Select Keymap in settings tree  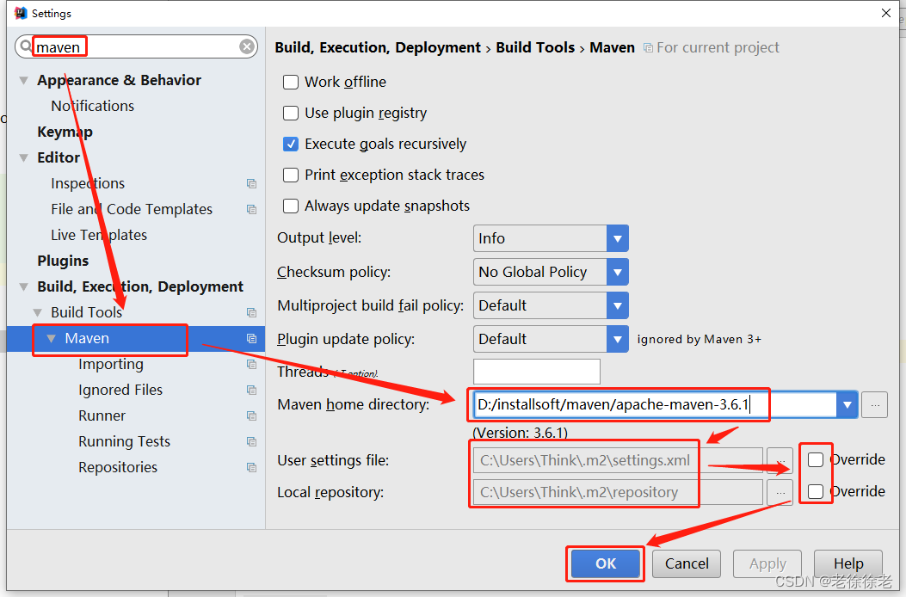[x=65, y=132]
